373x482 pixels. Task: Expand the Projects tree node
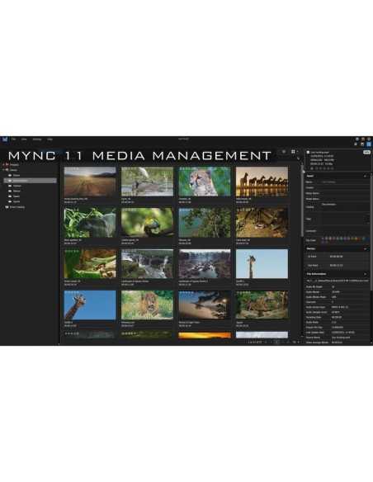3,164
